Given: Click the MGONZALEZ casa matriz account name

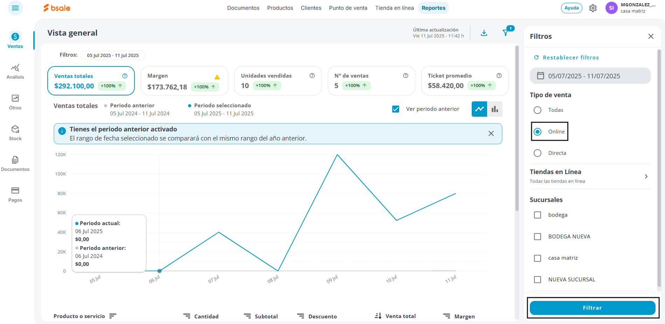Looking at the screenshot, I should point(638,8).
